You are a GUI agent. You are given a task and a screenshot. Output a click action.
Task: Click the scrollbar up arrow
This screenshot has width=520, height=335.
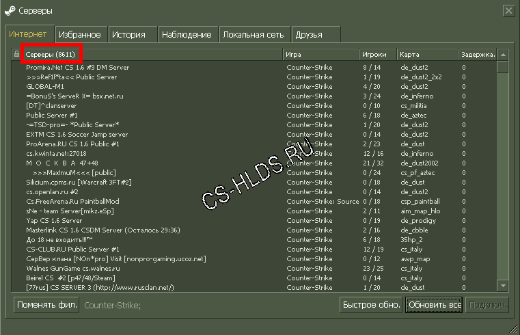click(502, 54)
